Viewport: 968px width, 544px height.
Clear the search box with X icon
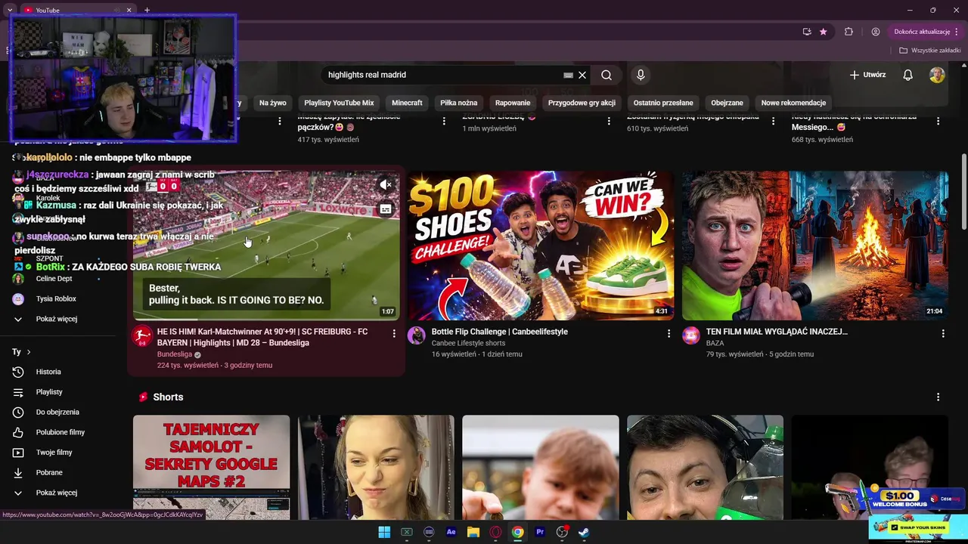582,75
